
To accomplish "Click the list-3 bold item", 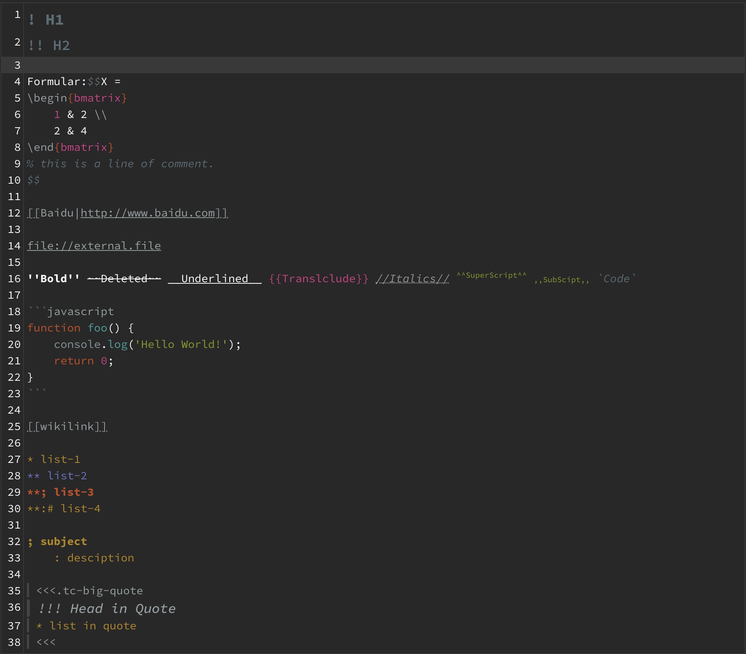I will pyautogui.click(x=74, y=492).
